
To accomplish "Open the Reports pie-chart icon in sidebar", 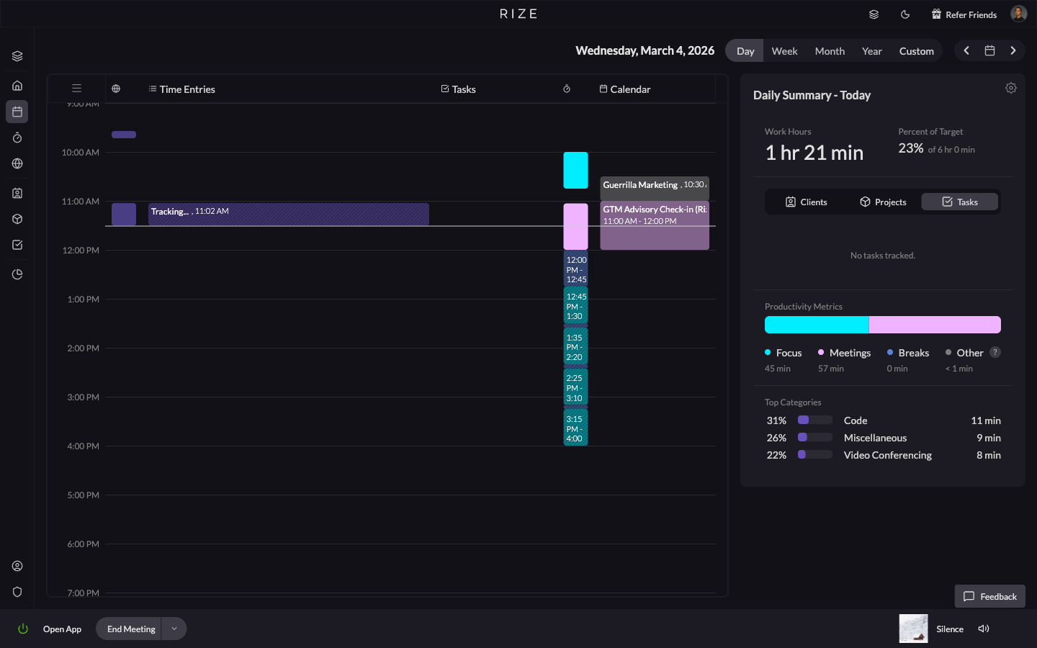I will pyautogui.click(x=17, y=274).
